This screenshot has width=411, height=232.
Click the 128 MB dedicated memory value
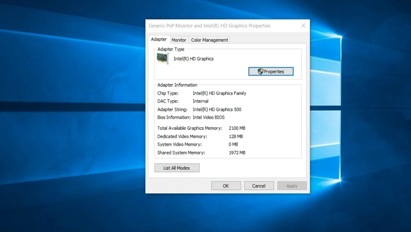(x=236, y=136)
